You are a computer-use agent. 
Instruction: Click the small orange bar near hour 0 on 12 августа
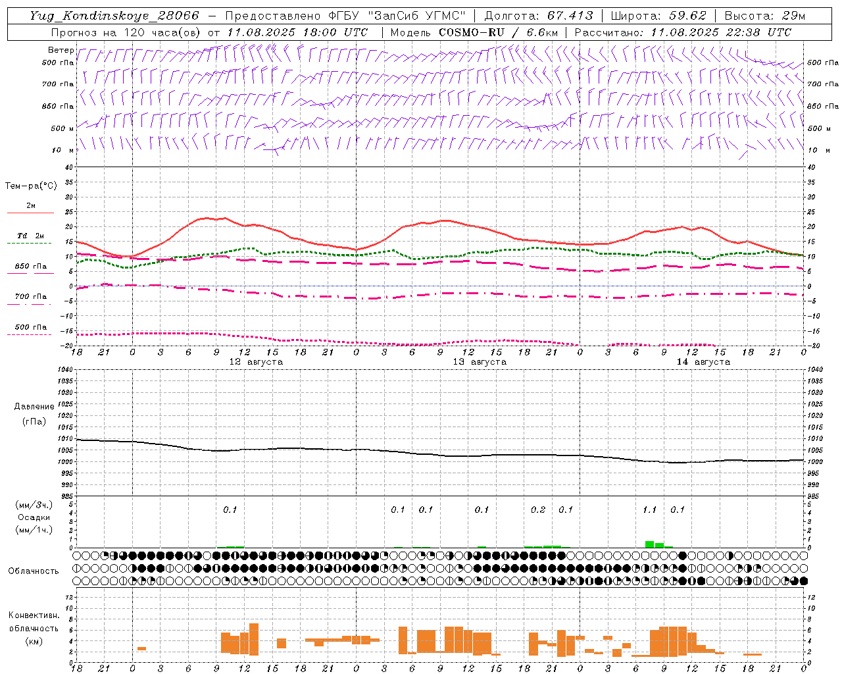(141, 649)
